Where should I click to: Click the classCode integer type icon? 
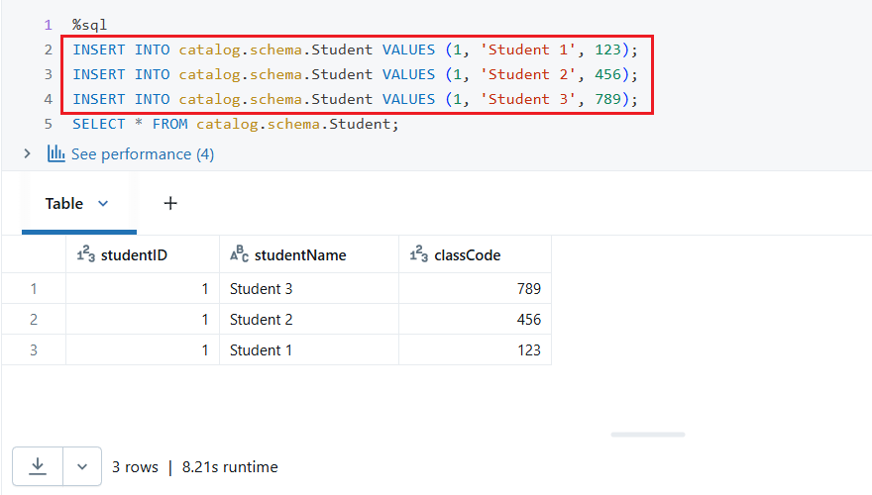tap(419, 255)
